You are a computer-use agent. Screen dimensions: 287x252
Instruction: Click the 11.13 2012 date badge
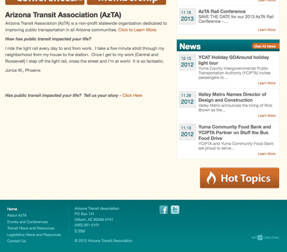pos(187,132)
